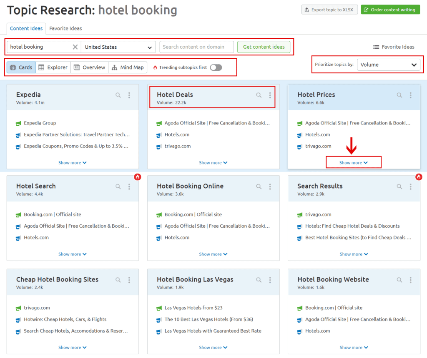Click search icon on Hotel Prices card
Screen dimensions: 427x358
(x=399, y=95)
